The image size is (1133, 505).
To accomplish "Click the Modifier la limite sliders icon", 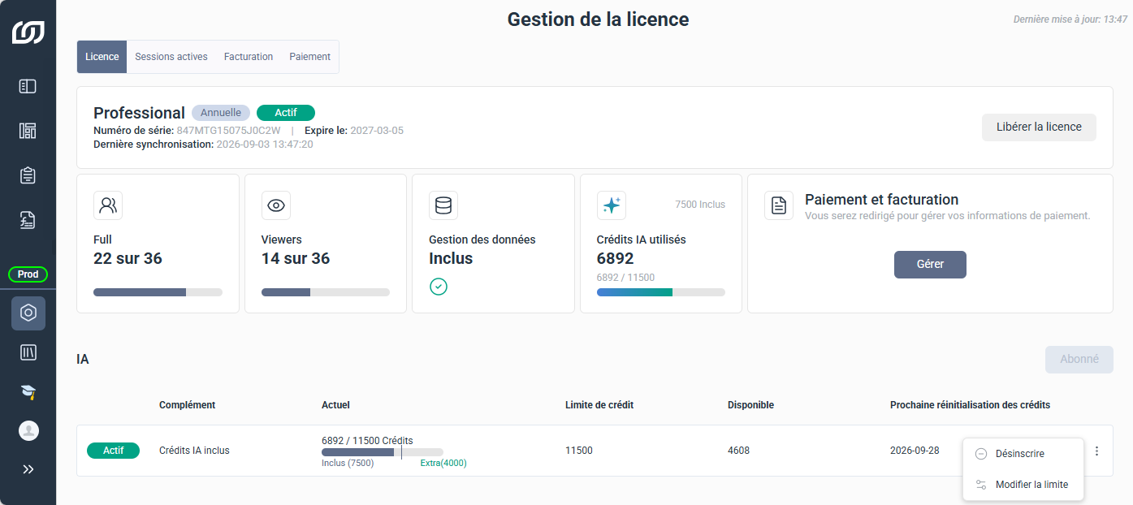I will click(x=981, y=485).
